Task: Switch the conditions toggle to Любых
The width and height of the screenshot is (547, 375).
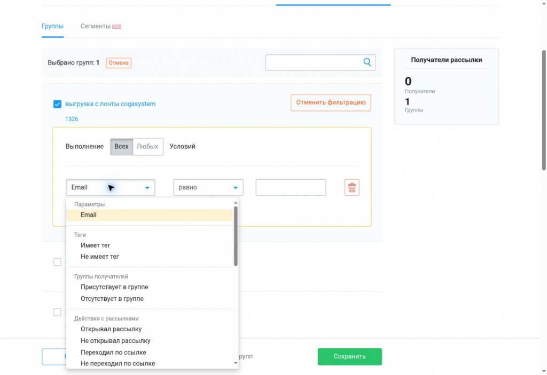Action: point(147,147)
